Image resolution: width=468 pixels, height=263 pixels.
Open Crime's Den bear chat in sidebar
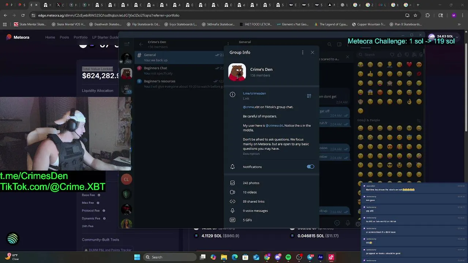tap(127, 73)
